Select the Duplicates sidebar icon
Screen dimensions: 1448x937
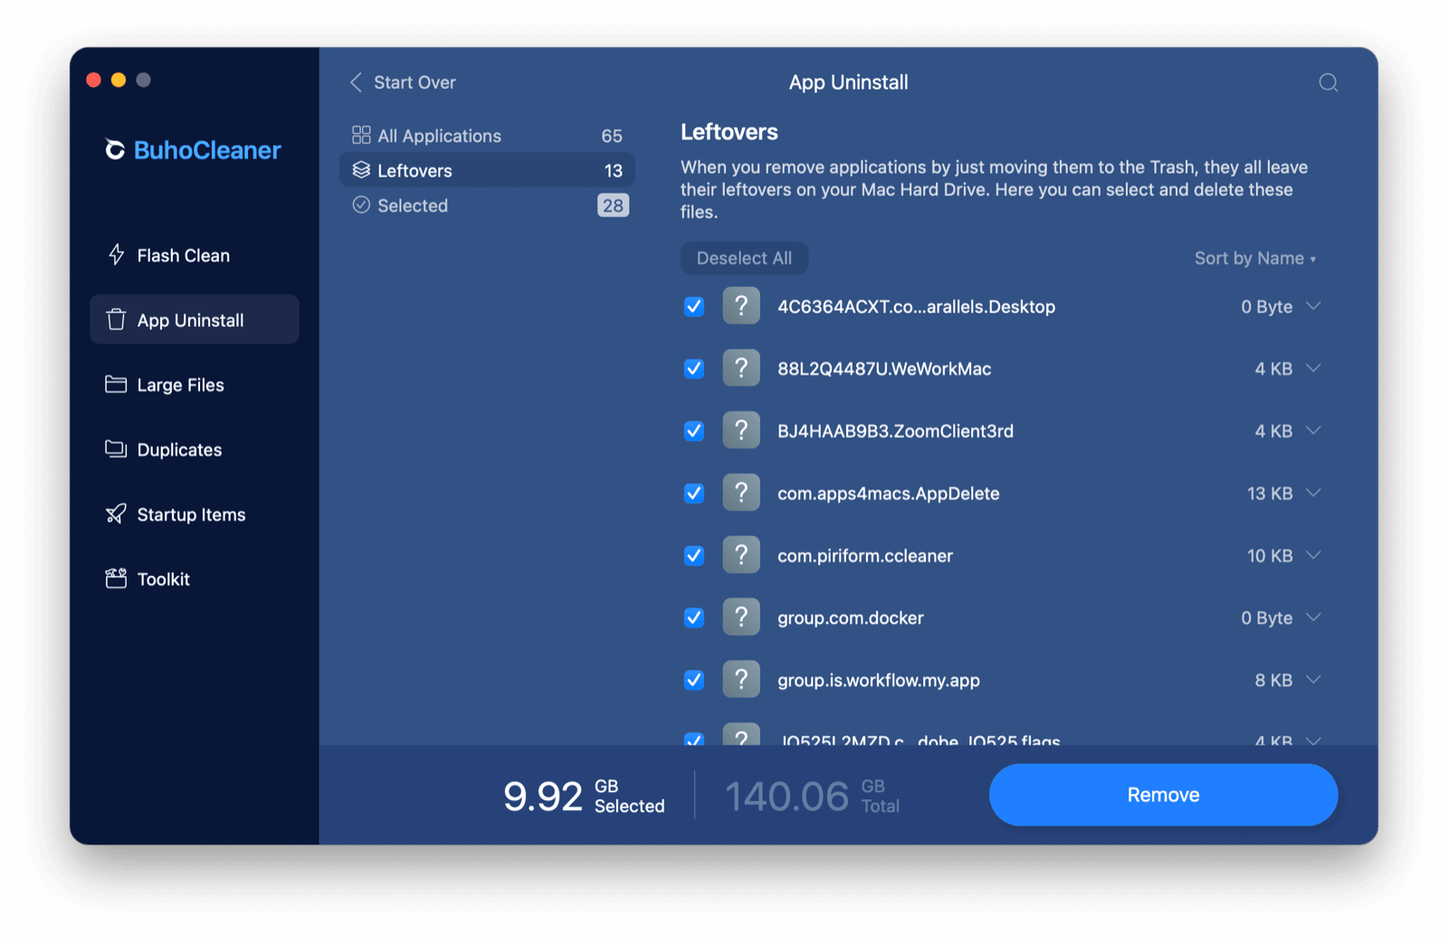[x=115, y=449]
